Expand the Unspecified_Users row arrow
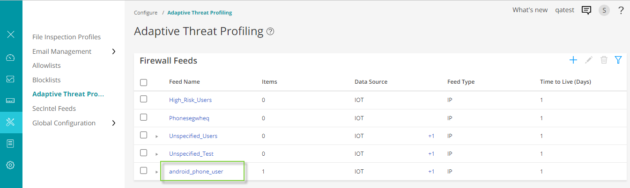This screenshot has height=188, width=630. 157,136
